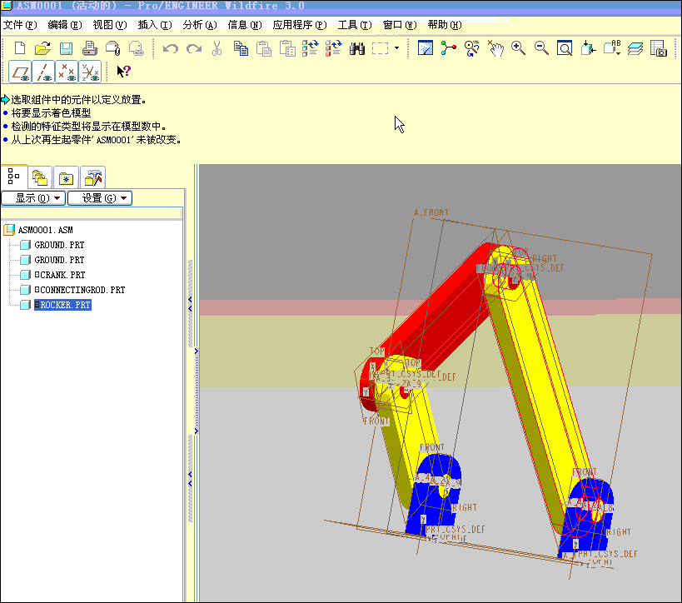Open the 分析(A) menu
Viewport: 682px width, 603px height.
pos(200,25)
